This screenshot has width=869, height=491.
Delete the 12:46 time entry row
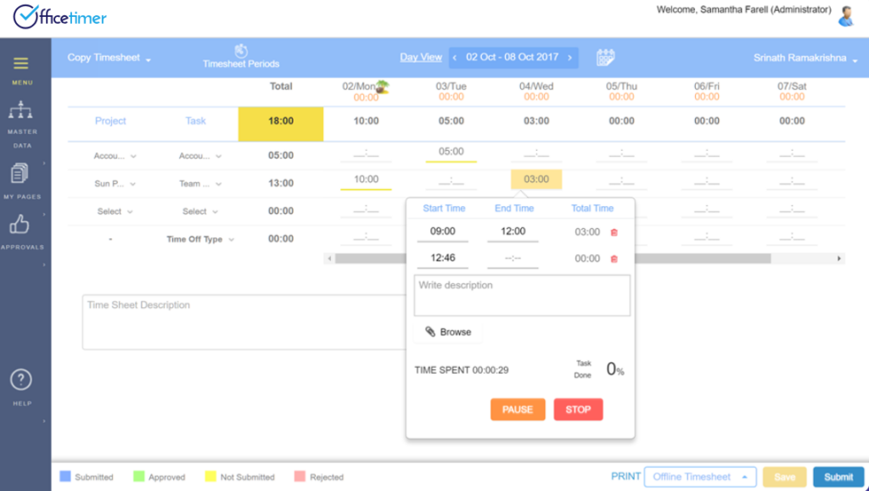(614, 259)
